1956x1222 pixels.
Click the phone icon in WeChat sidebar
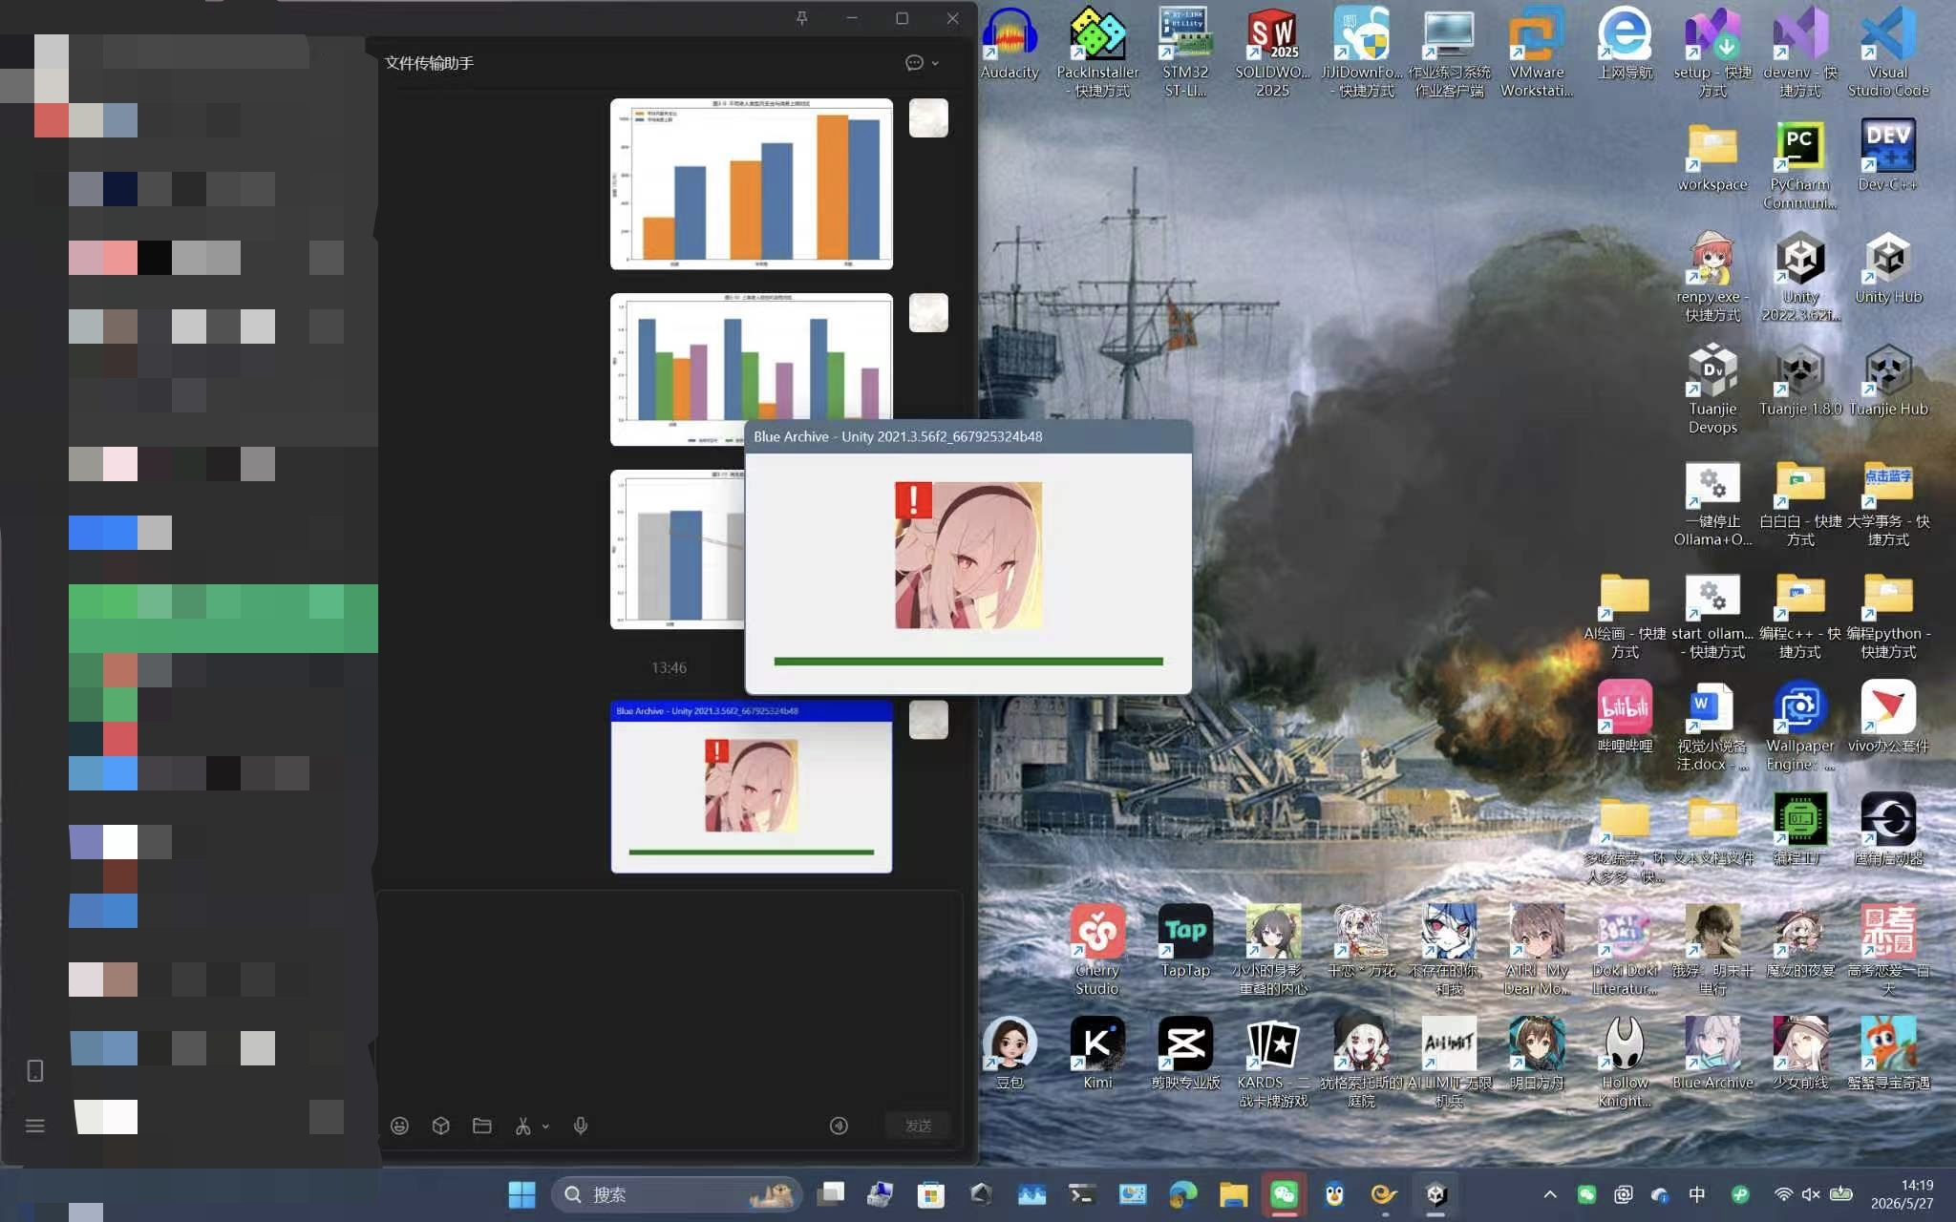pyautogui.click(x=35, y=1071)
